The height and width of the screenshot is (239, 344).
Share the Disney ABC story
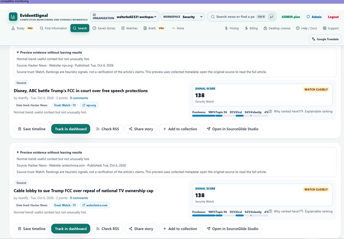pos(141,129)
